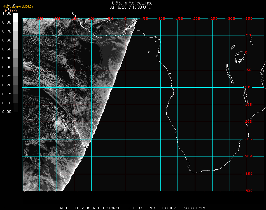This screenshot has height=210, width=266.
Task: Click the 'NASA Langley (M04.0)' label
Action: pyautogui.click(x=18, y=6)
